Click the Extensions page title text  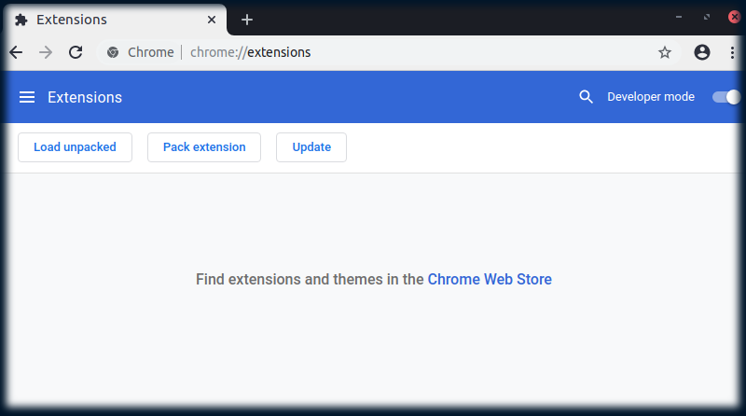coord(85,97)
